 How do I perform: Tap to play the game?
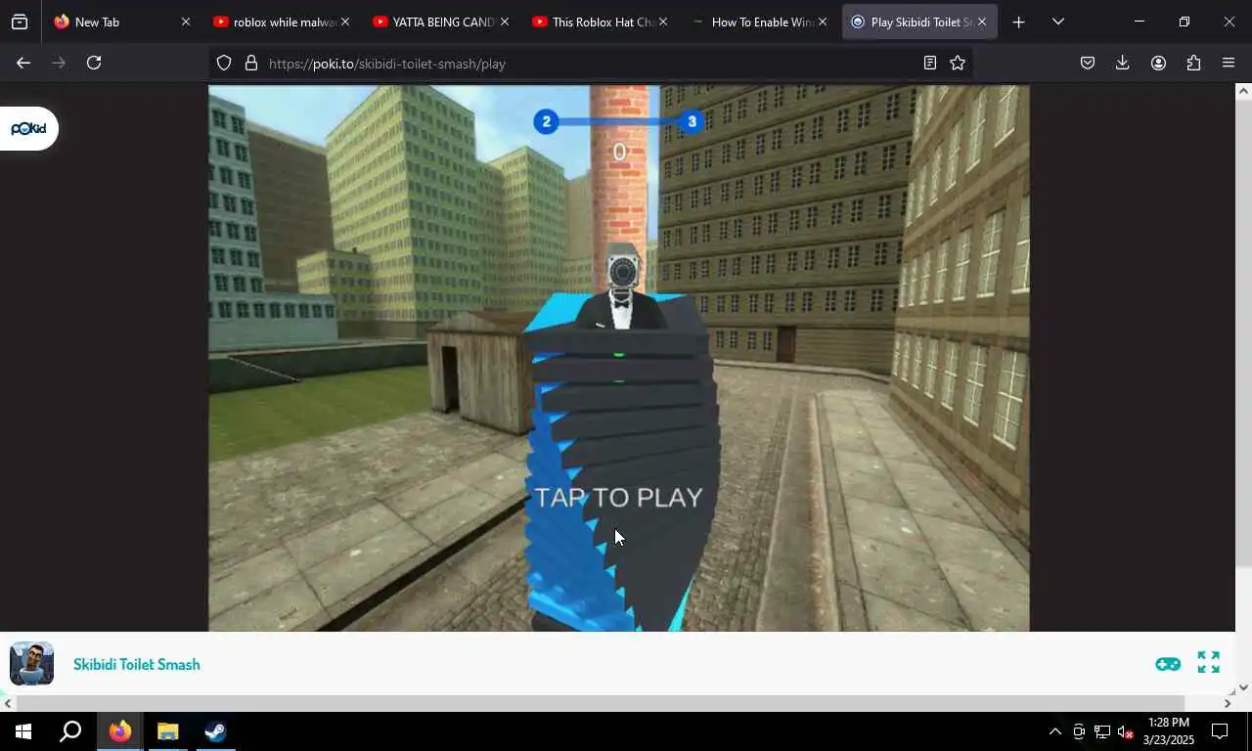click(618, 497)
